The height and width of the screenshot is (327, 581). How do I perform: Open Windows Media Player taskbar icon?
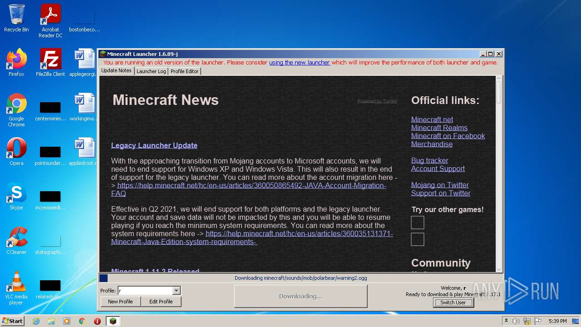pyautogui.click(x=67, y=321)
